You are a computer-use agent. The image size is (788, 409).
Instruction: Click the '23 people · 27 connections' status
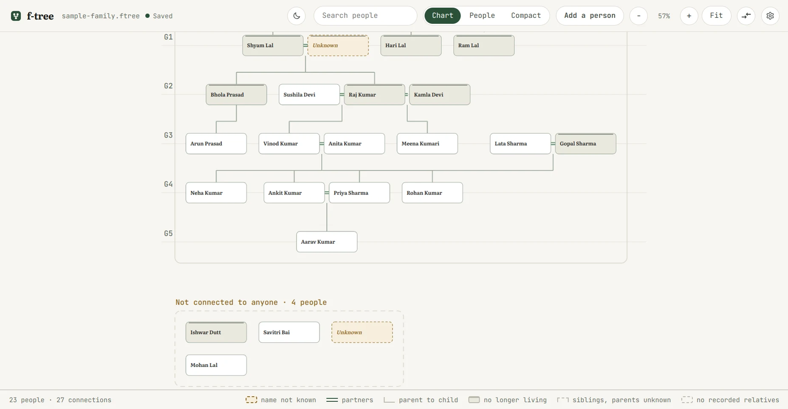(x=60, y=400)
